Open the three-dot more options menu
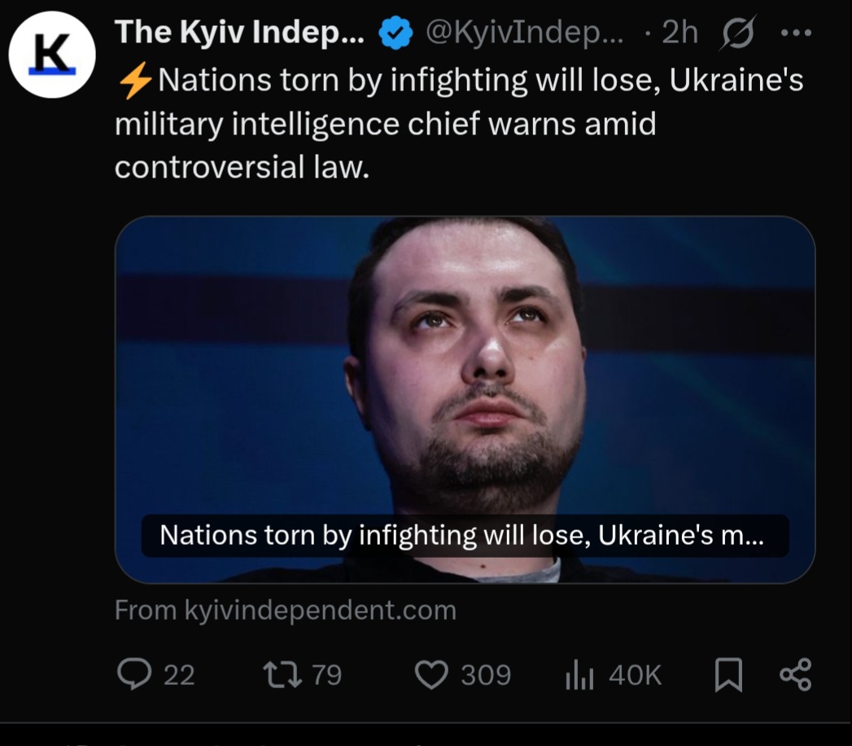The height and width of the screenshot is (746, 852). coord(795,33)
